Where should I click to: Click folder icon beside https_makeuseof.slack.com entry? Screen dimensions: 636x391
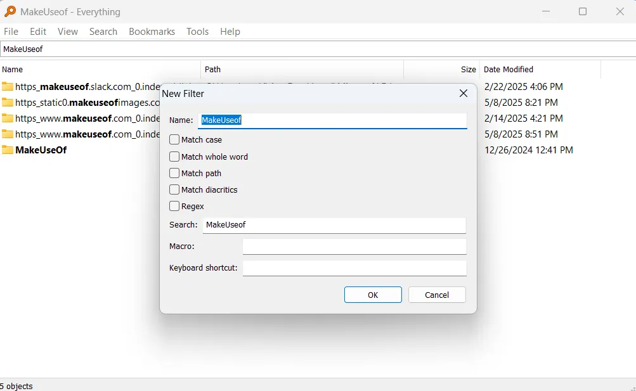tap(8, 87)
